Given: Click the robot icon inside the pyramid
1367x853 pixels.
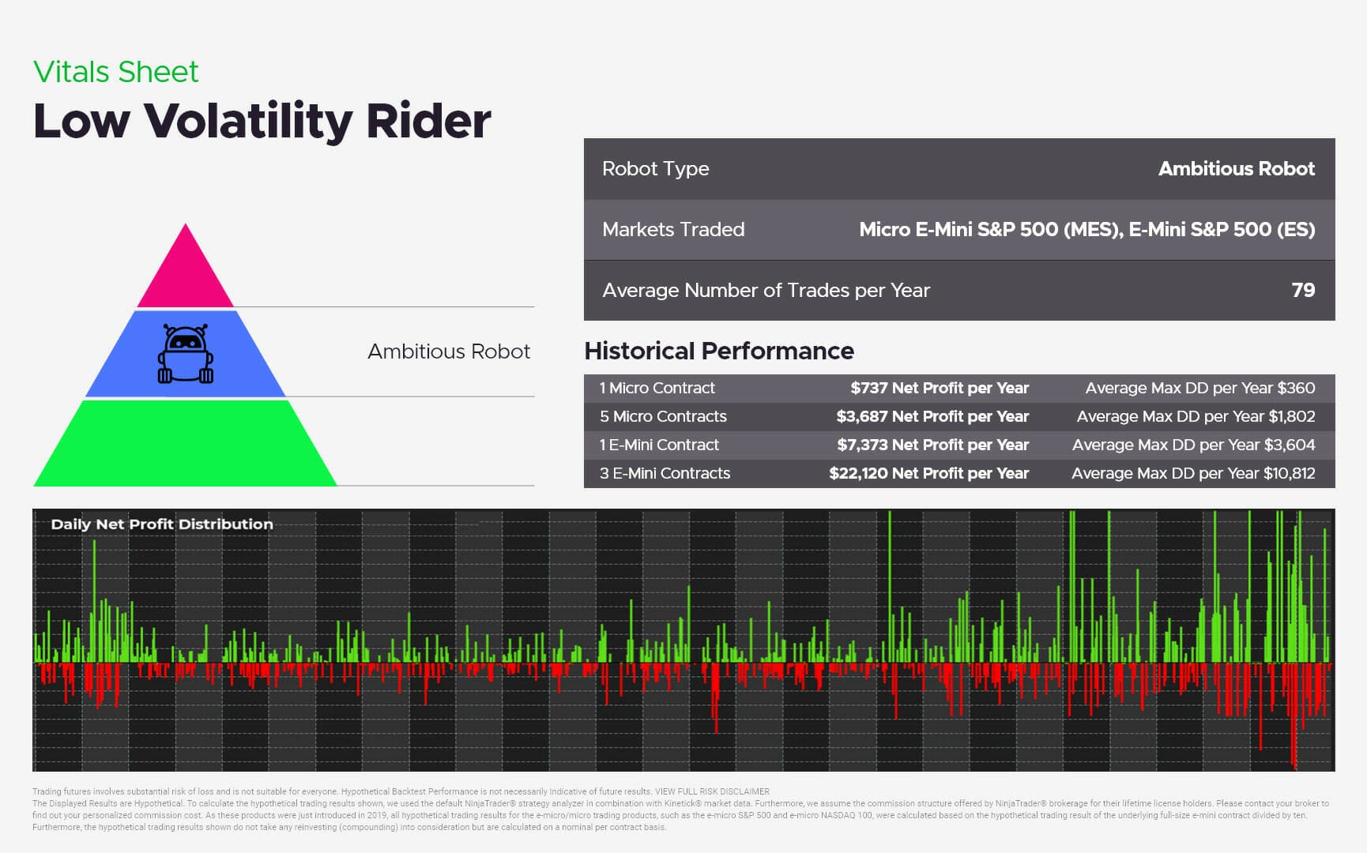Looking at the screenshot, I should click(187, 351).
